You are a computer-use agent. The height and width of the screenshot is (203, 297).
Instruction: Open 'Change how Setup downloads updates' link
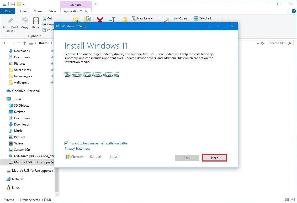click(x=92, y=74)
